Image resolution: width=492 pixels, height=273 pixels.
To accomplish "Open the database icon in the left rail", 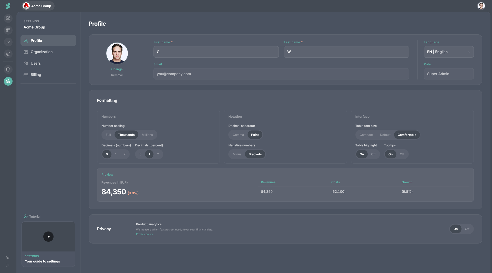I will click(x=8, y=69).
